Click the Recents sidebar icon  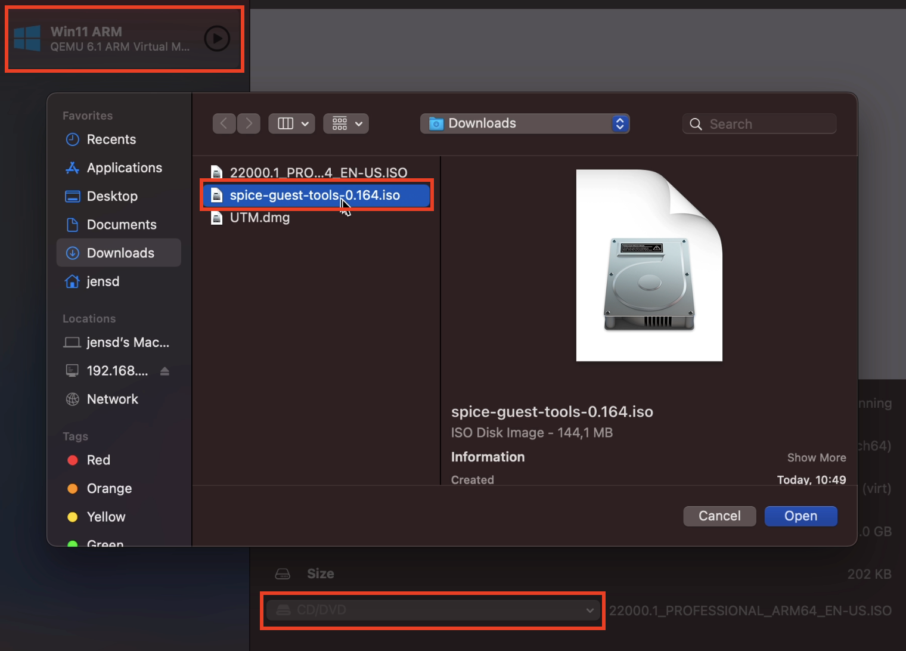[72, 139]
